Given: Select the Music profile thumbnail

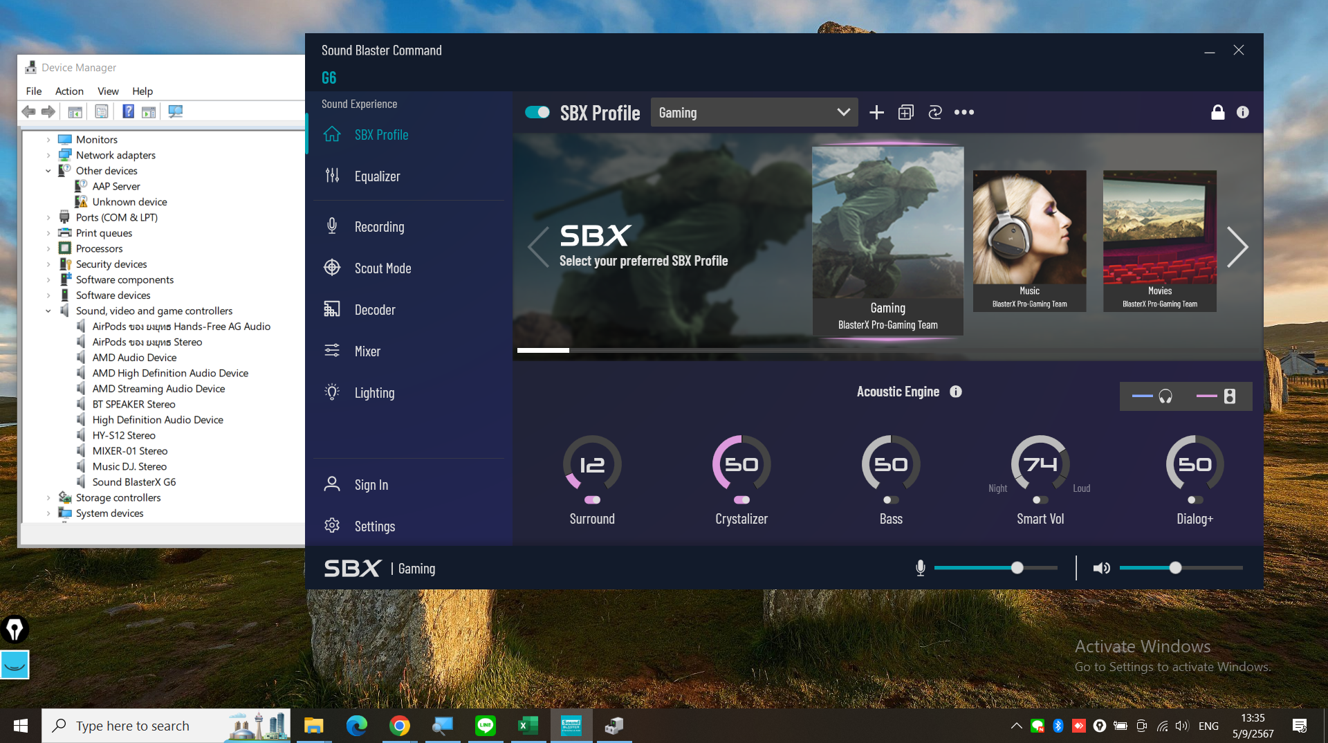Looking at the screenshot, I should click(1029, 241).
